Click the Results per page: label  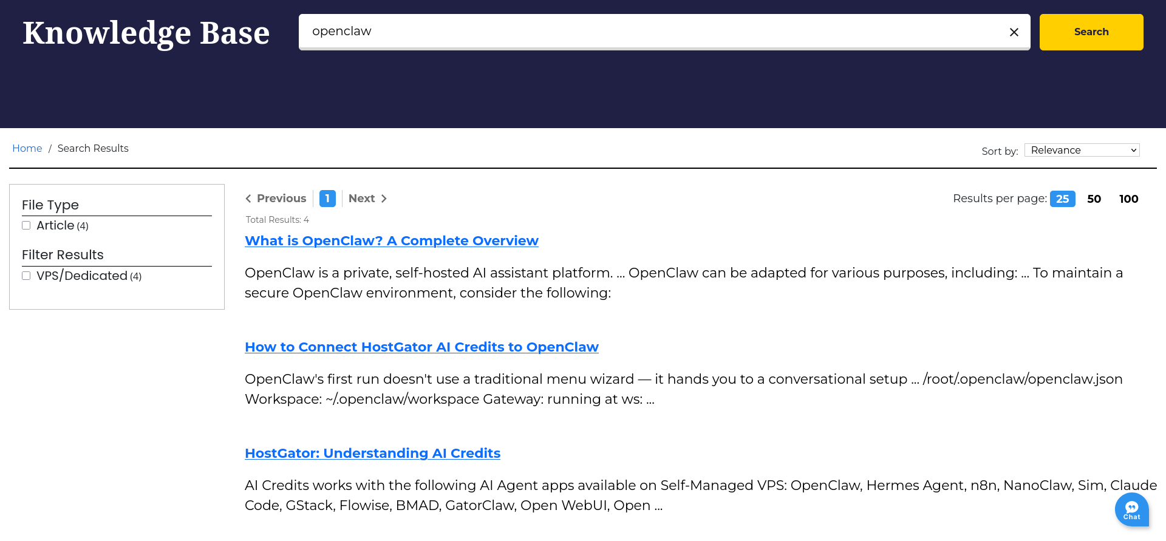point(1000,199)
